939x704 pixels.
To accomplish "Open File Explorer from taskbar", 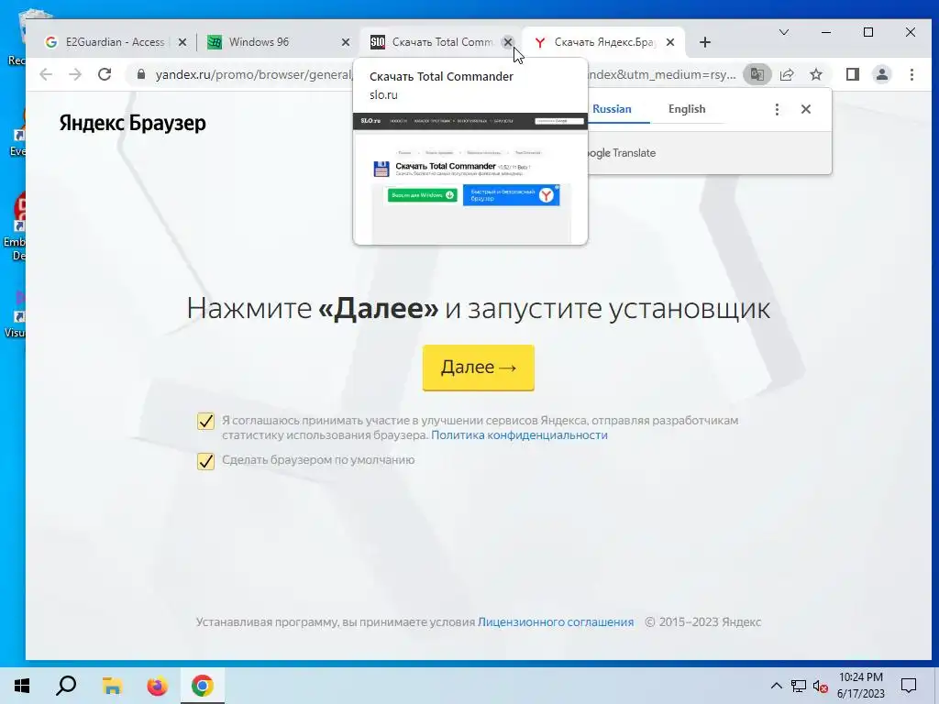I will 112,686.
